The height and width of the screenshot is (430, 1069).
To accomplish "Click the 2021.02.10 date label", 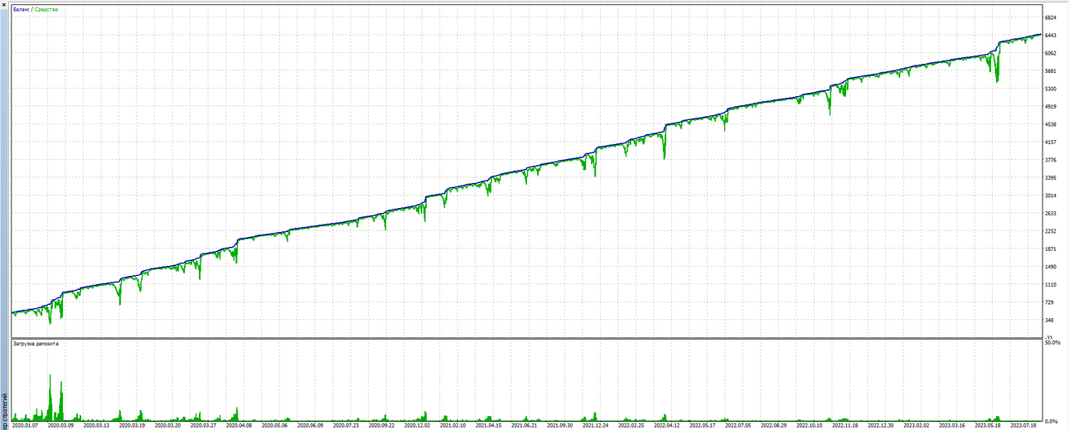I will pos(453,425).
